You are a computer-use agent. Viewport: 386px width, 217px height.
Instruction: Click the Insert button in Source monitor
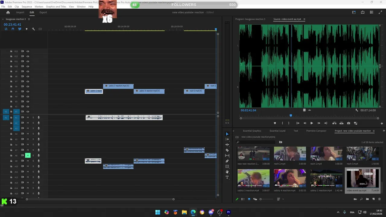pos(334,123)
